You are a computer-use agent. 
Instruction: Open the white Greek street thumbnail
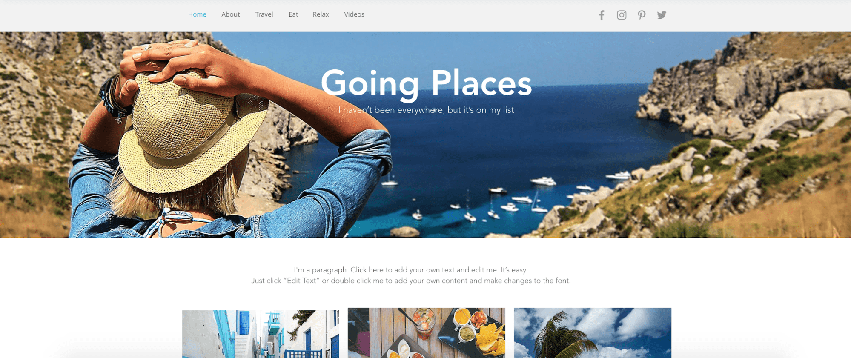point(261,334)
